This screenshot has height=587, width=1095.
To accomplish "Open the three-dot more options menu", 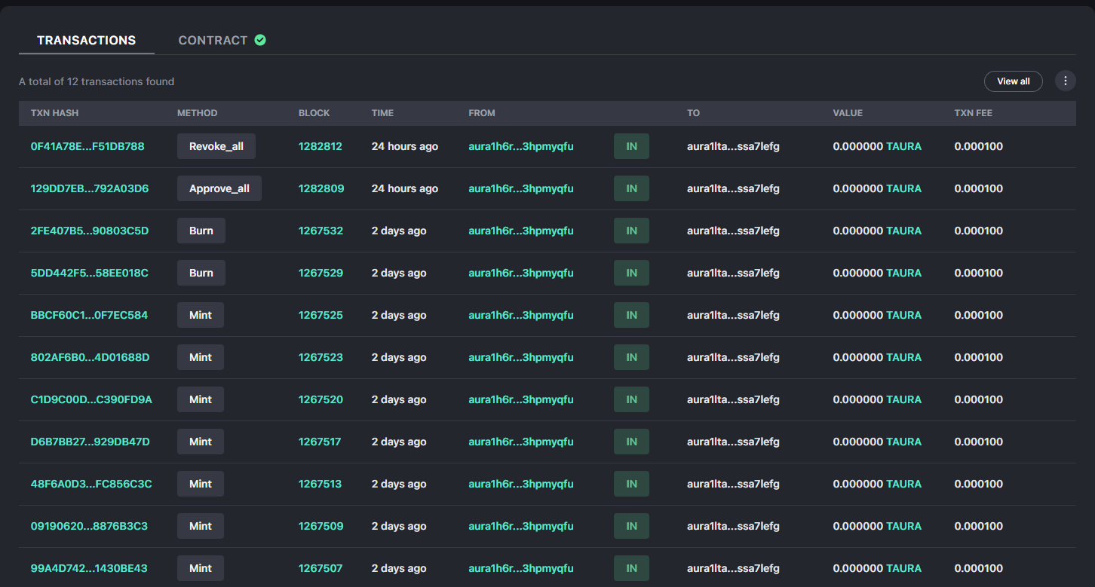I will coord(1065,81).
